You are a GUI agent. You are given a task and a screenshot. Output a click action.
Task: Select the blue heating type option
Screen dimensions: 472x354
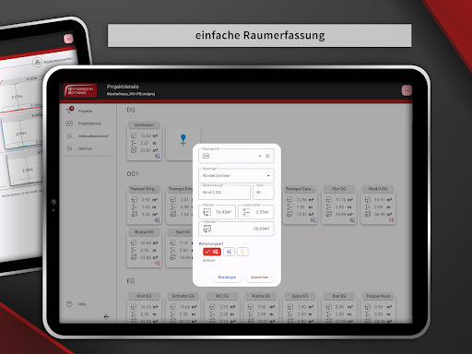[229, 252]
